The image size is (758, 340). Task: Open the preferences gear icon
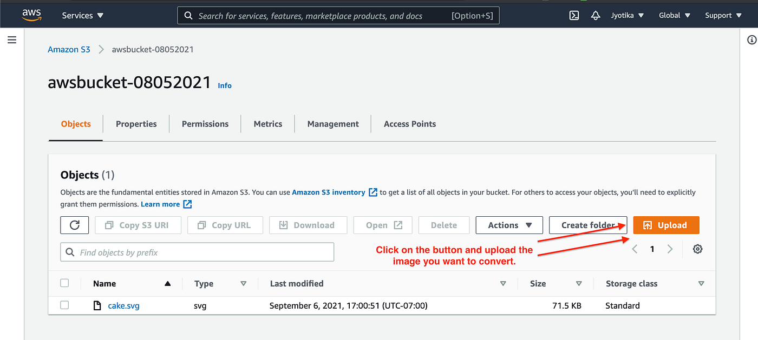point(697,249)
